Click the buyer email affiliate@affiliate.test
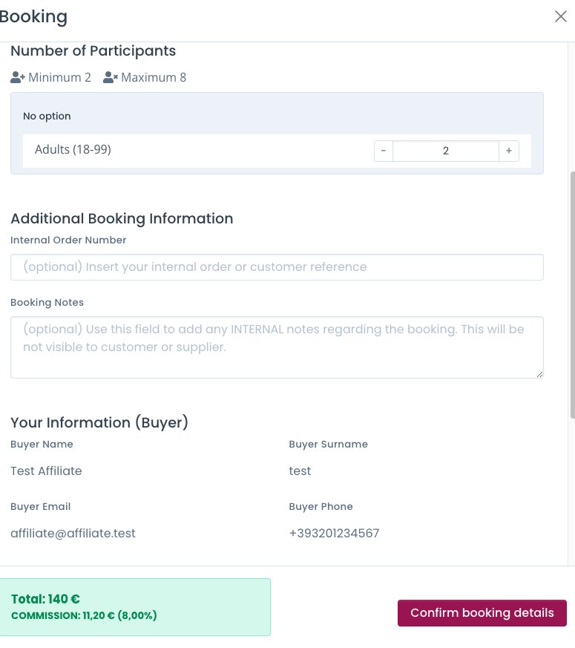The height and width of the screenshot is (648, 575). [73, 533]
